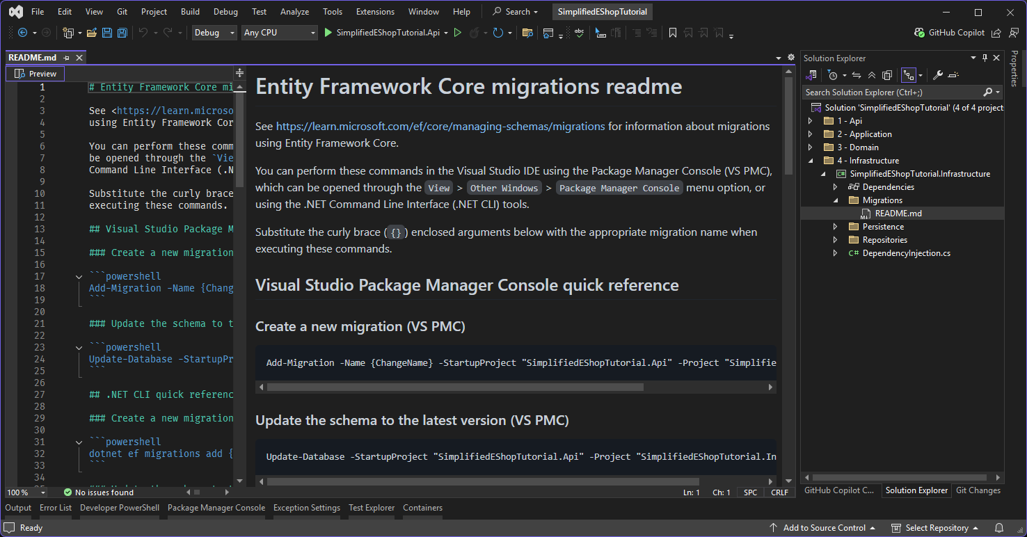Image resolution: width=1027 pixels, height=537 pixels.
Task: Toggle the file nesting view button
Action: (909, 75)
